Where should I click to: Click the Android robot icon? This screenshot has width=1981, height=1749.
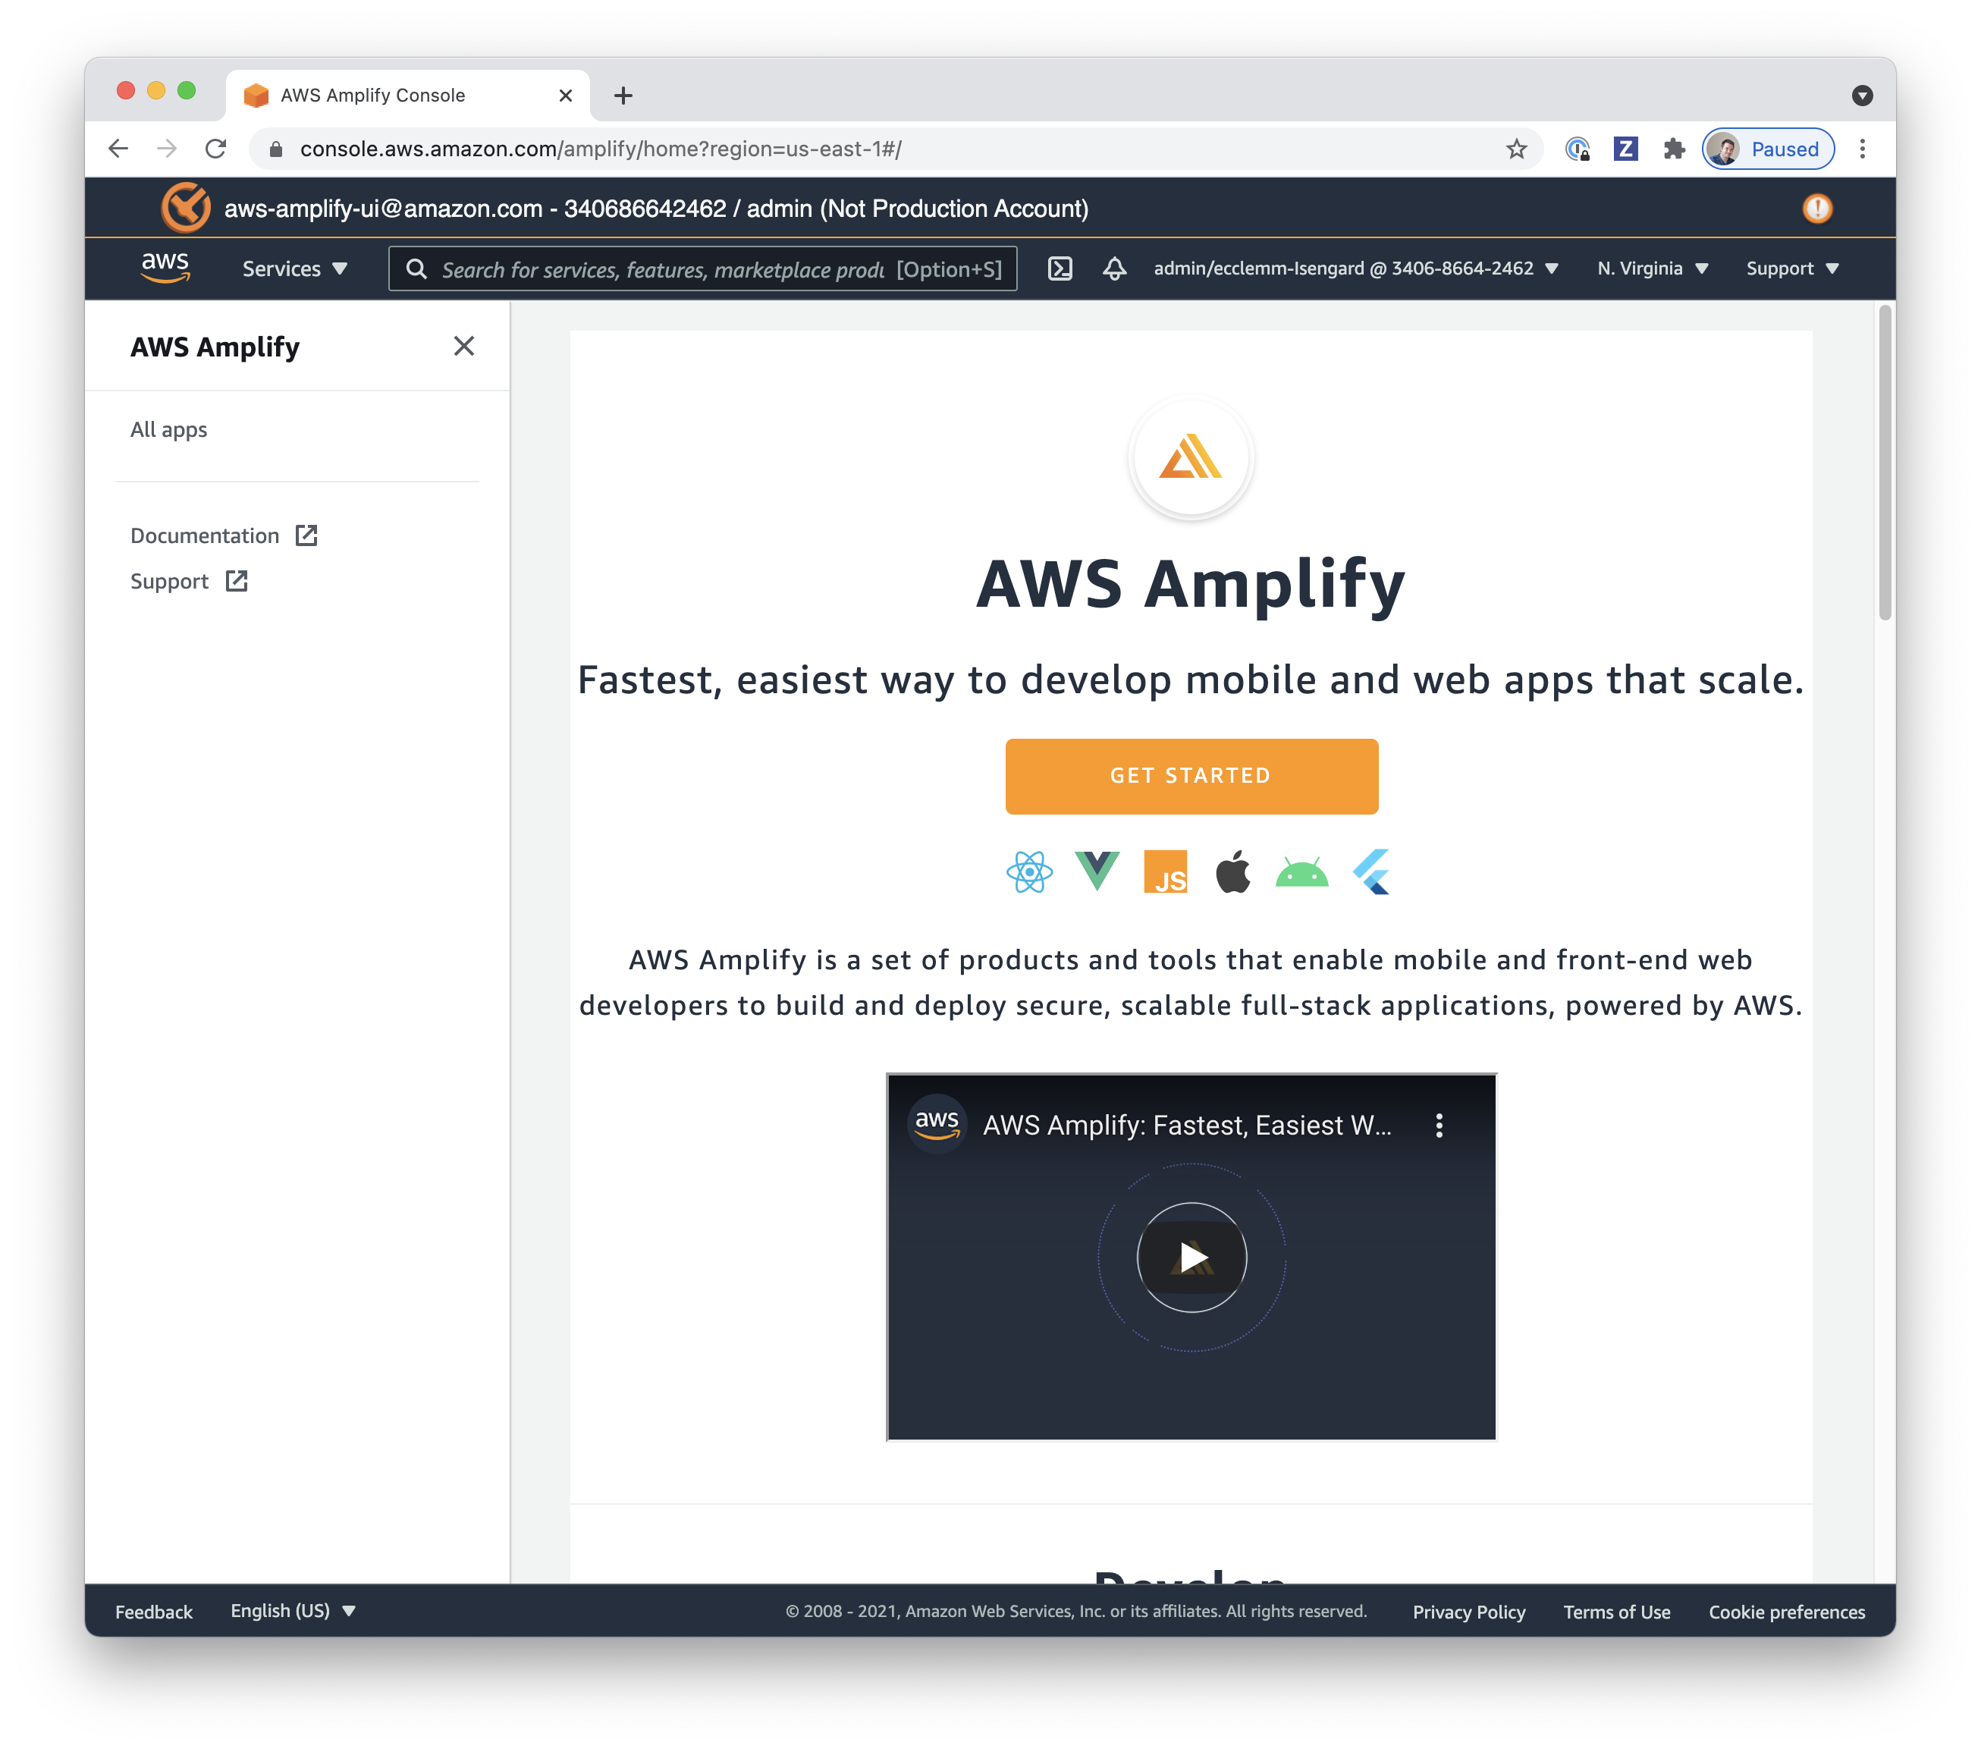(x=1301, y=873)
